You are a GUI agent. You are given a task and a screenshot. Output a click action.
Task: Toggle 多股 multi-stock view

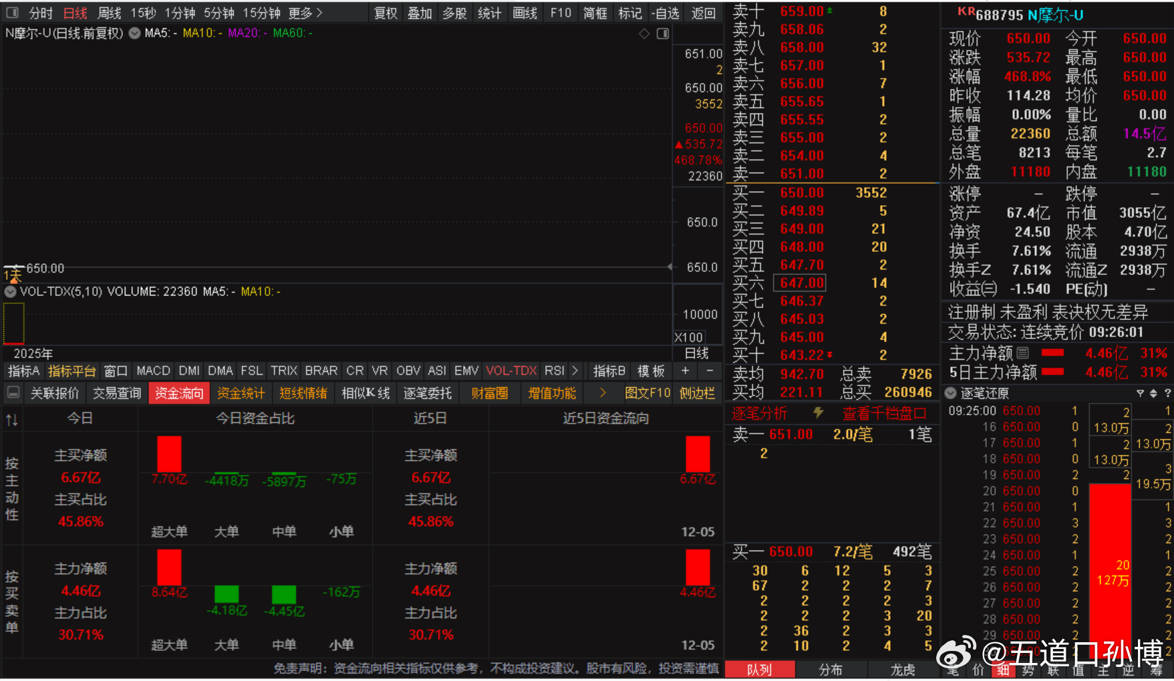[455, 13]
